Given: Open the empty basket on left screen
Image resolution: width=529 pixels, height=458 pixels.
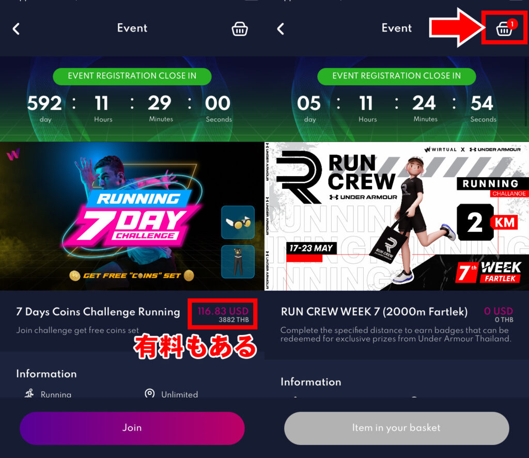Looking at the screenshot, I should click(240, 29).
